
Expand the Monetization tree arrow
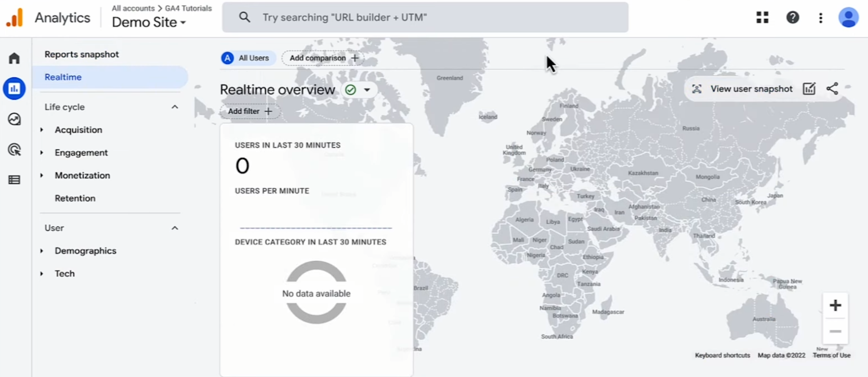[x=42, y=176]
